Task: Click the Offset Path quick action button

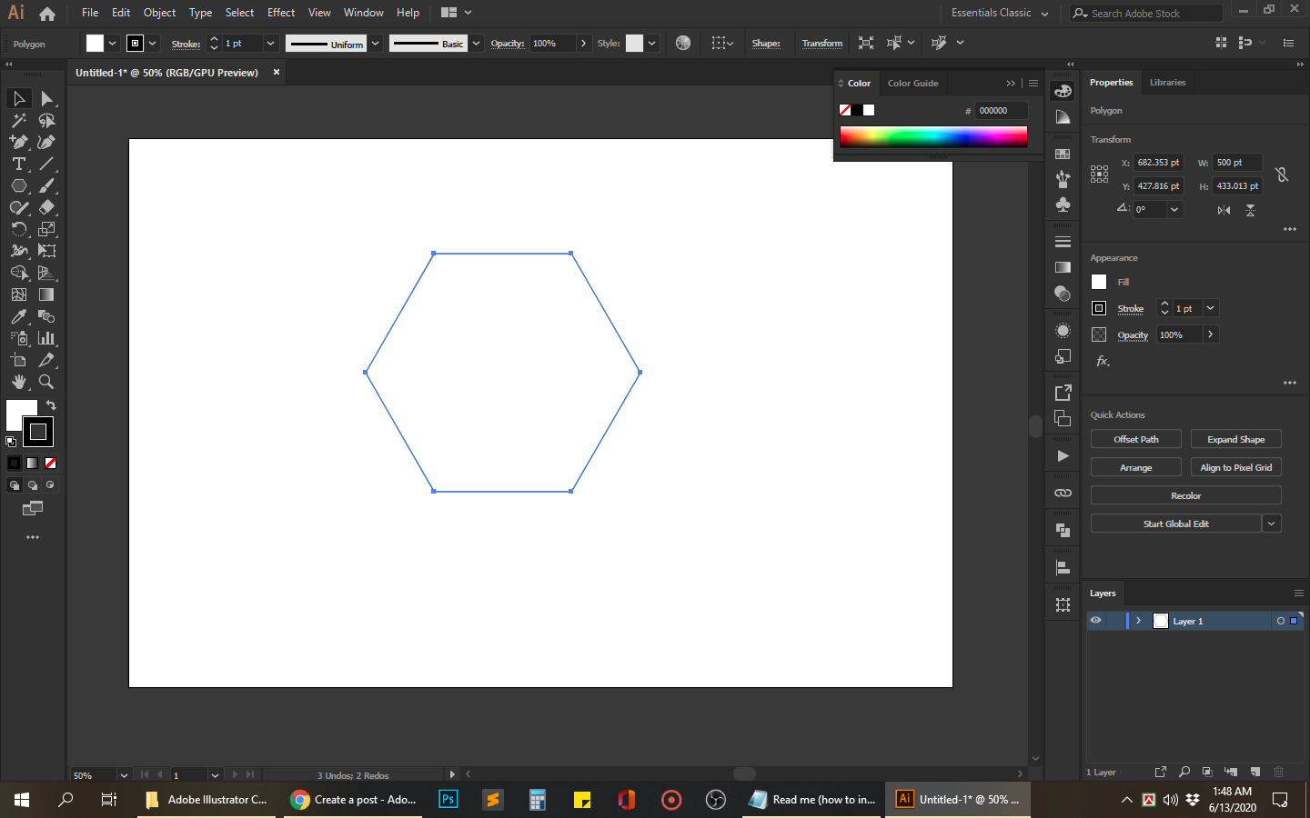Action: (1135, 438)
